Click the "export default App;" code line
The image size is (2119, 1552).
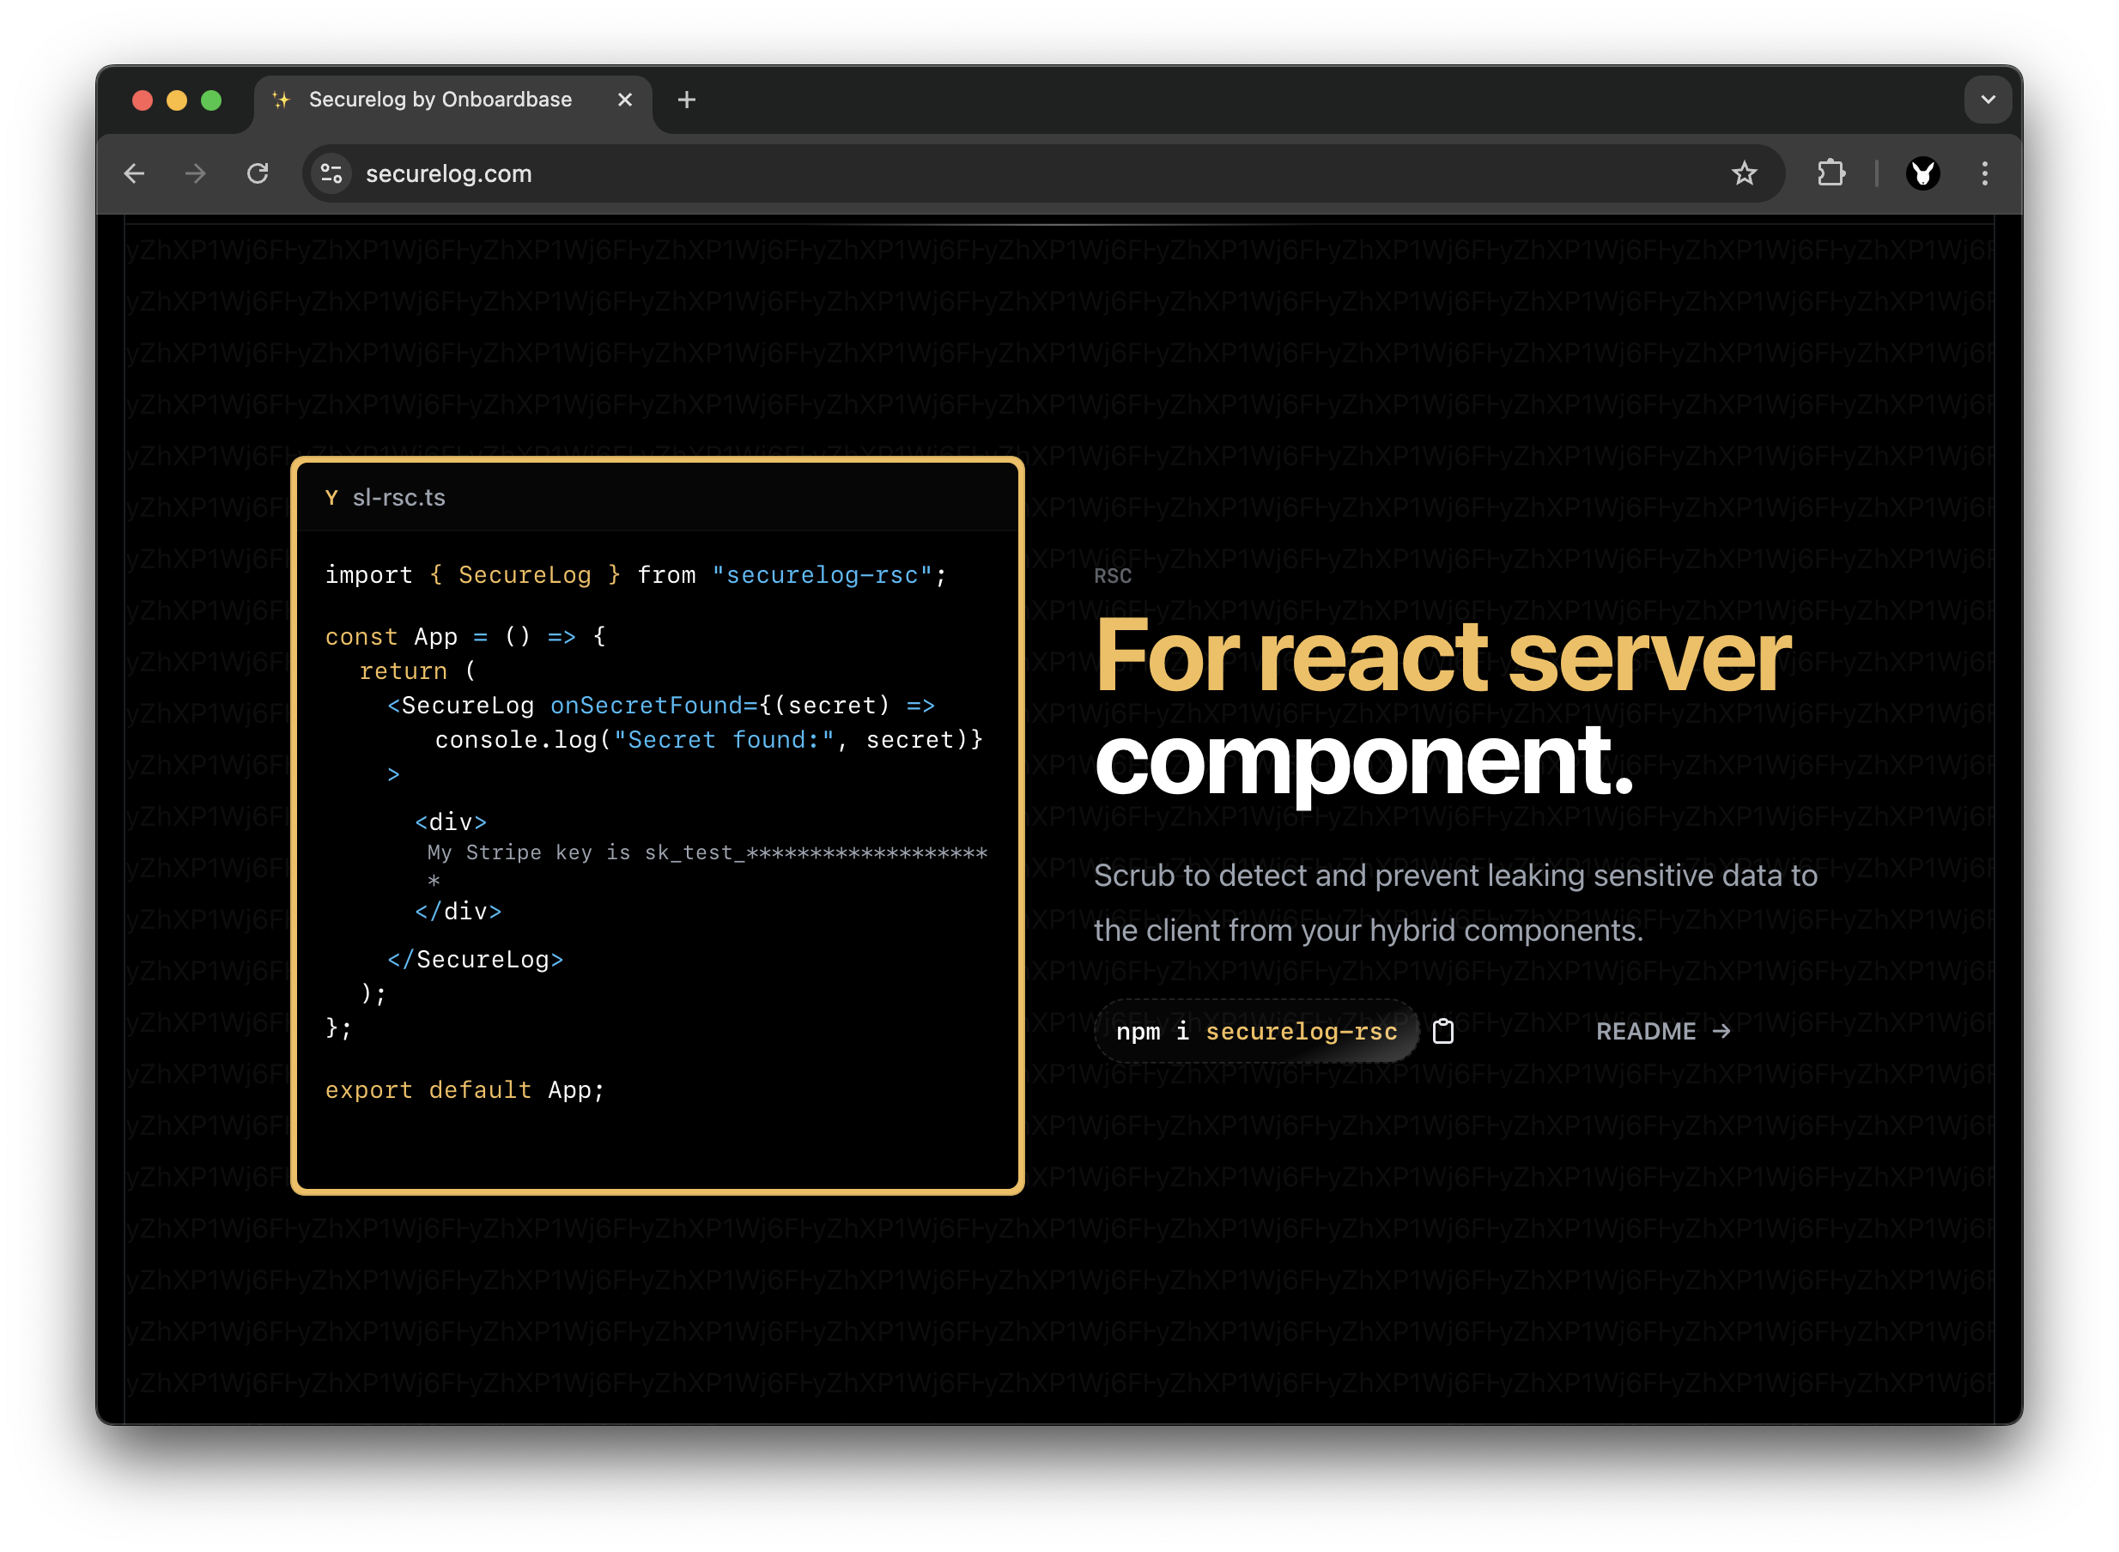coord(464,1090)
